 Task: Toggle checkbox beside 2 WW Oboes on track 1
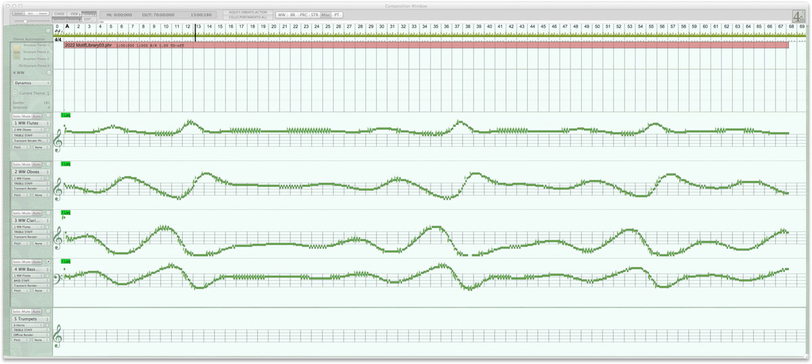[x=47, y=130]
